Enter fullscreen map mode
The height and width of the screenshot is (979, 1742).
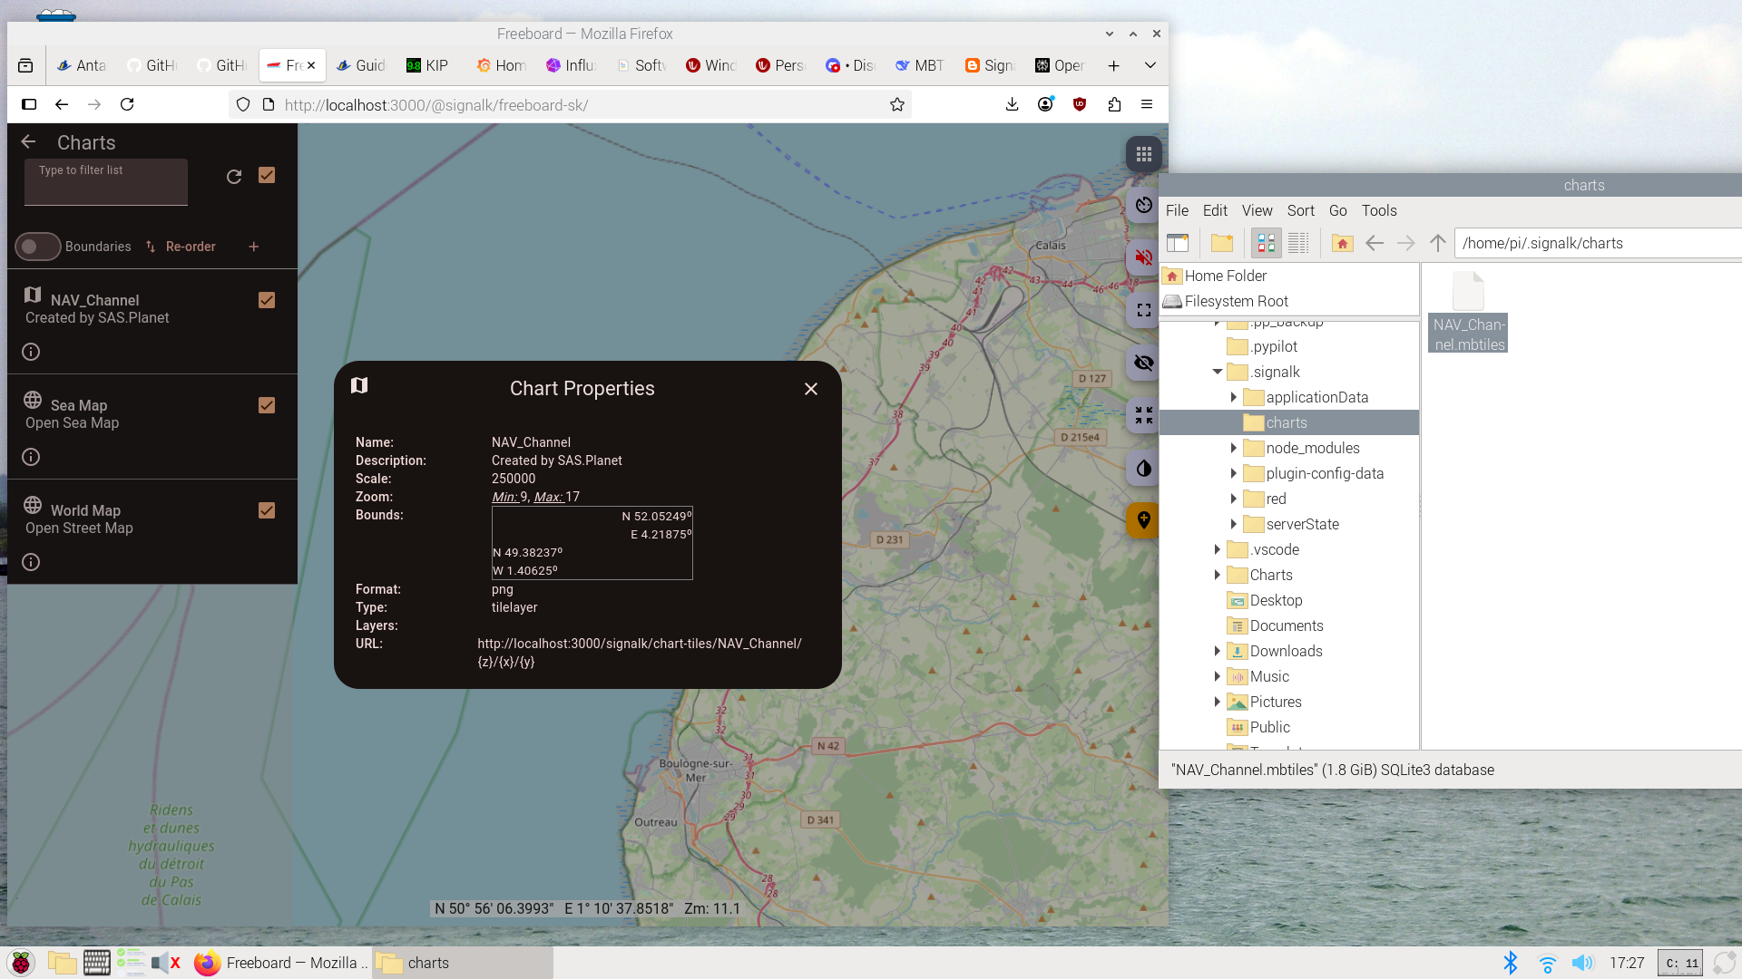1144,310
